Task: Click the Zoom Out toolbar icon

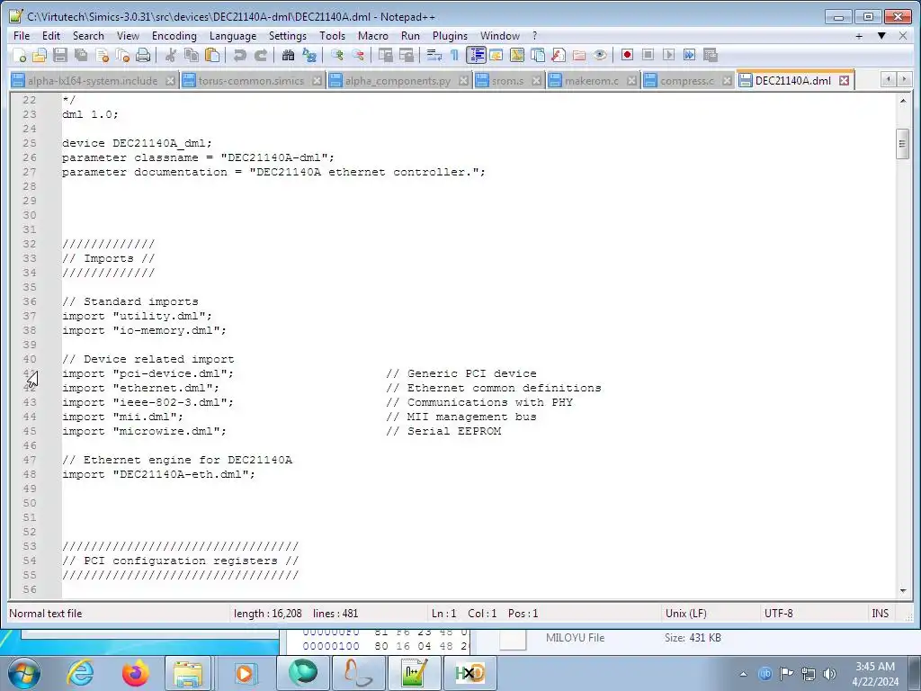Action: point(358,55)
